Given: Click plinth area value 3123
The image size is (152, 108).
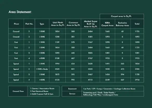Looking at the screenshot, I should pos(57,80).
